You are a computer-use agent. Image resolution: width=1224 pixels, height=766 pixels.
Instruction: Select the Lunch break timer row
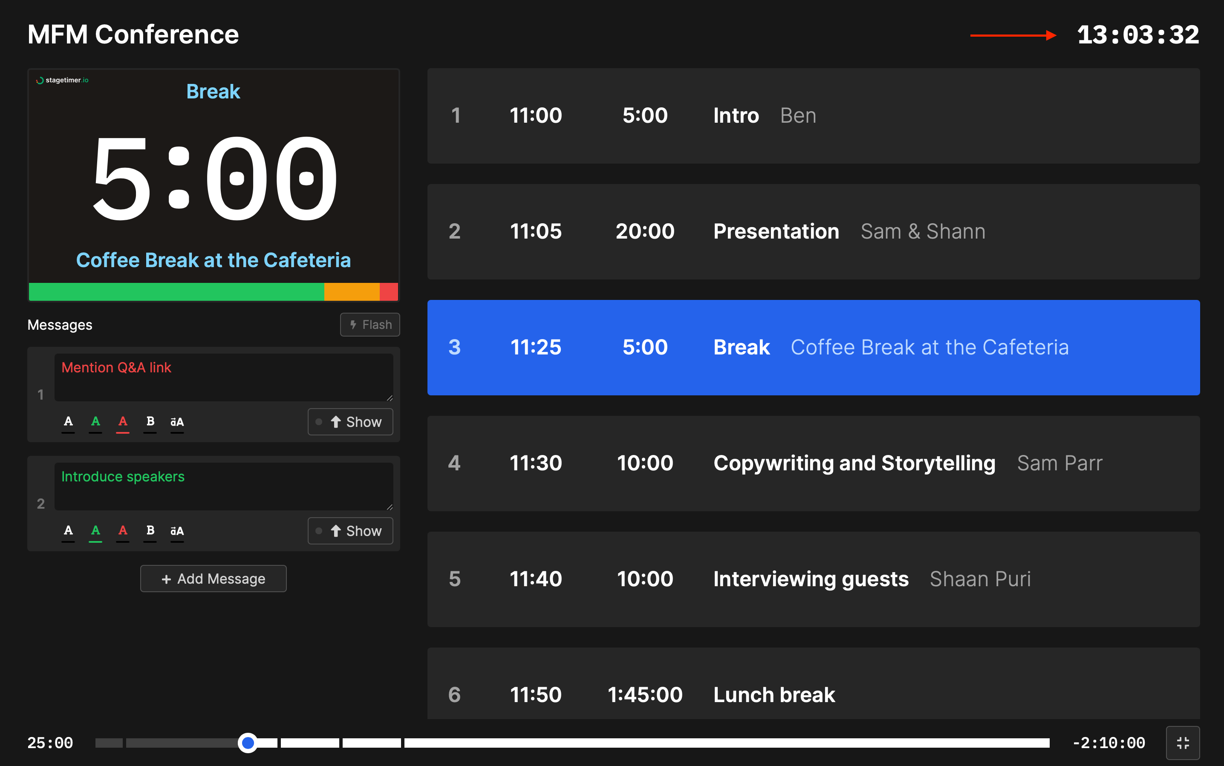coord(814,683)
